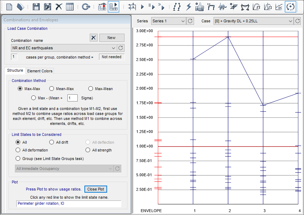This screenshot has height=215, width=304.
Task: Click the second pushover curve icon with peak
Action: 268,7
